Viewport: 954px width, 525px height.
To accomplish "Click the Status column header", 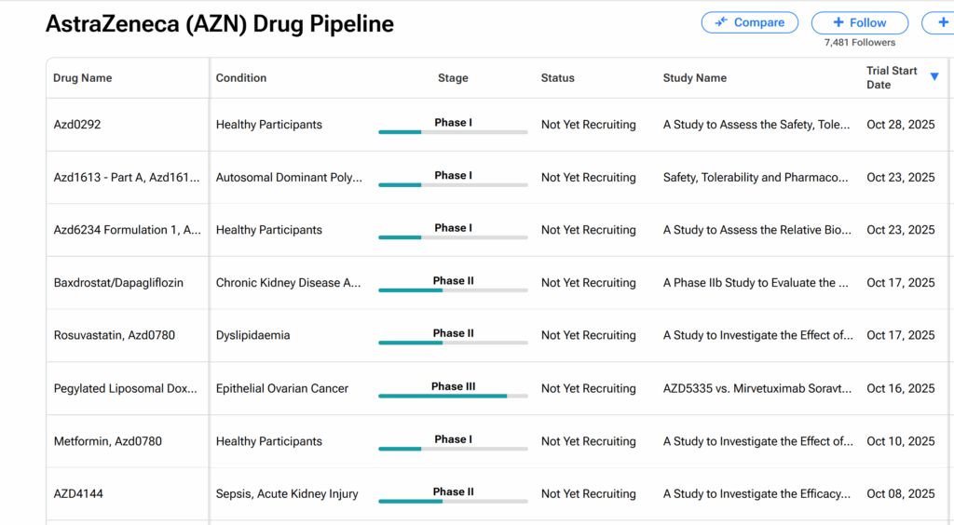I will point(558,78).
